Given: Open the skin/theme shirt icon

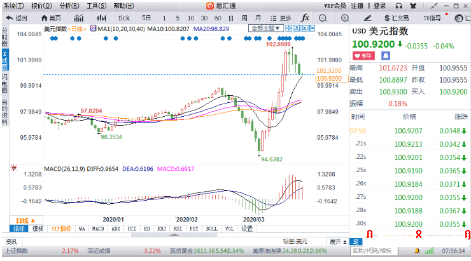Looking at the screenshot, I should pyautogui.click(x=413, y=6).
